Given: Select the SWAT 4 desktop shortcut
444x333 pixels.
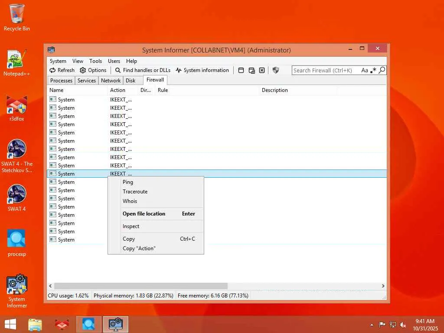Looking at the screenshot, I should (x=17, y=198).
